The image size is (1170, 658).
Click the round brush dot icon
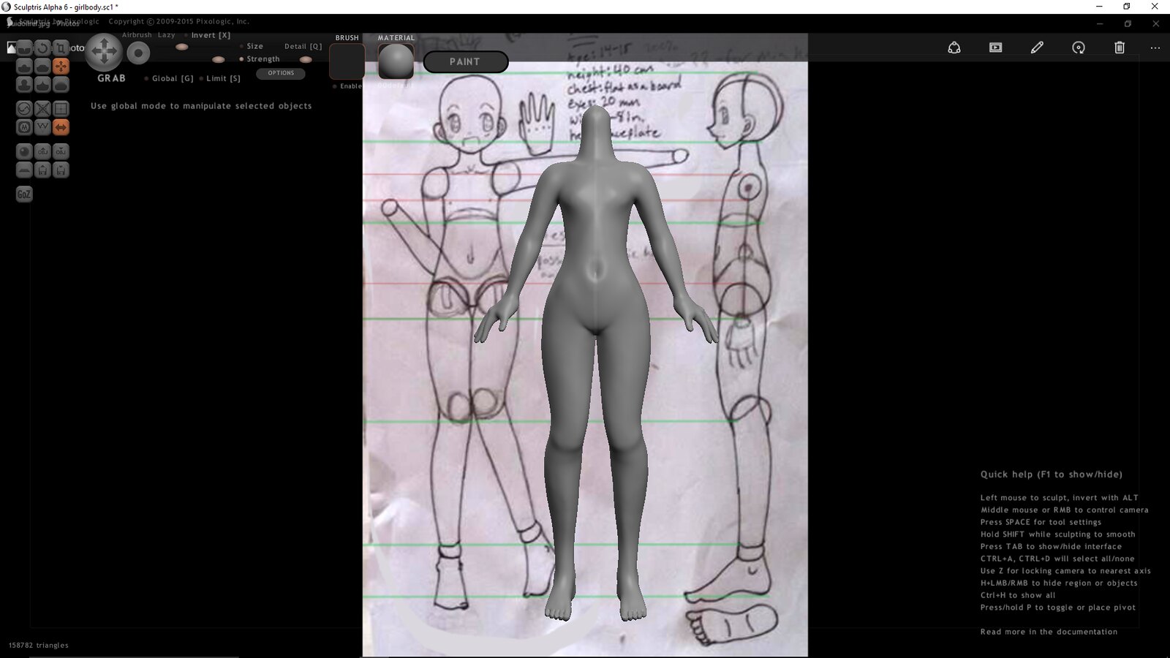(x=138, y=53)
